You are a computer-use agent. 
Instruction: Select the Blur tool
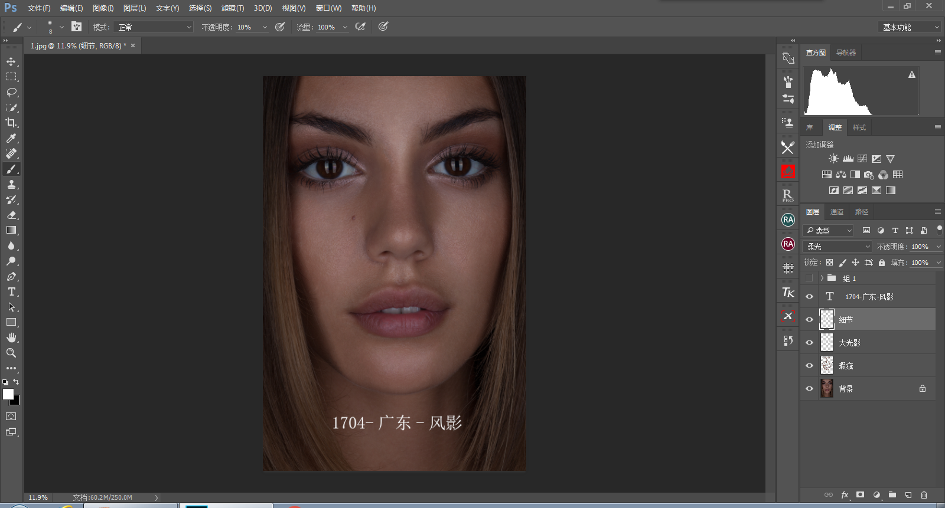pos(11,245)
